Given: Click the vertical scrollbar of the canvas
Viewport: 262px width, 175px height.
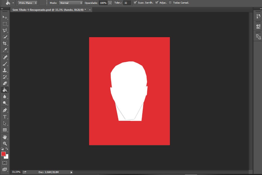Looking at the screenshot, I should [250, 91].
